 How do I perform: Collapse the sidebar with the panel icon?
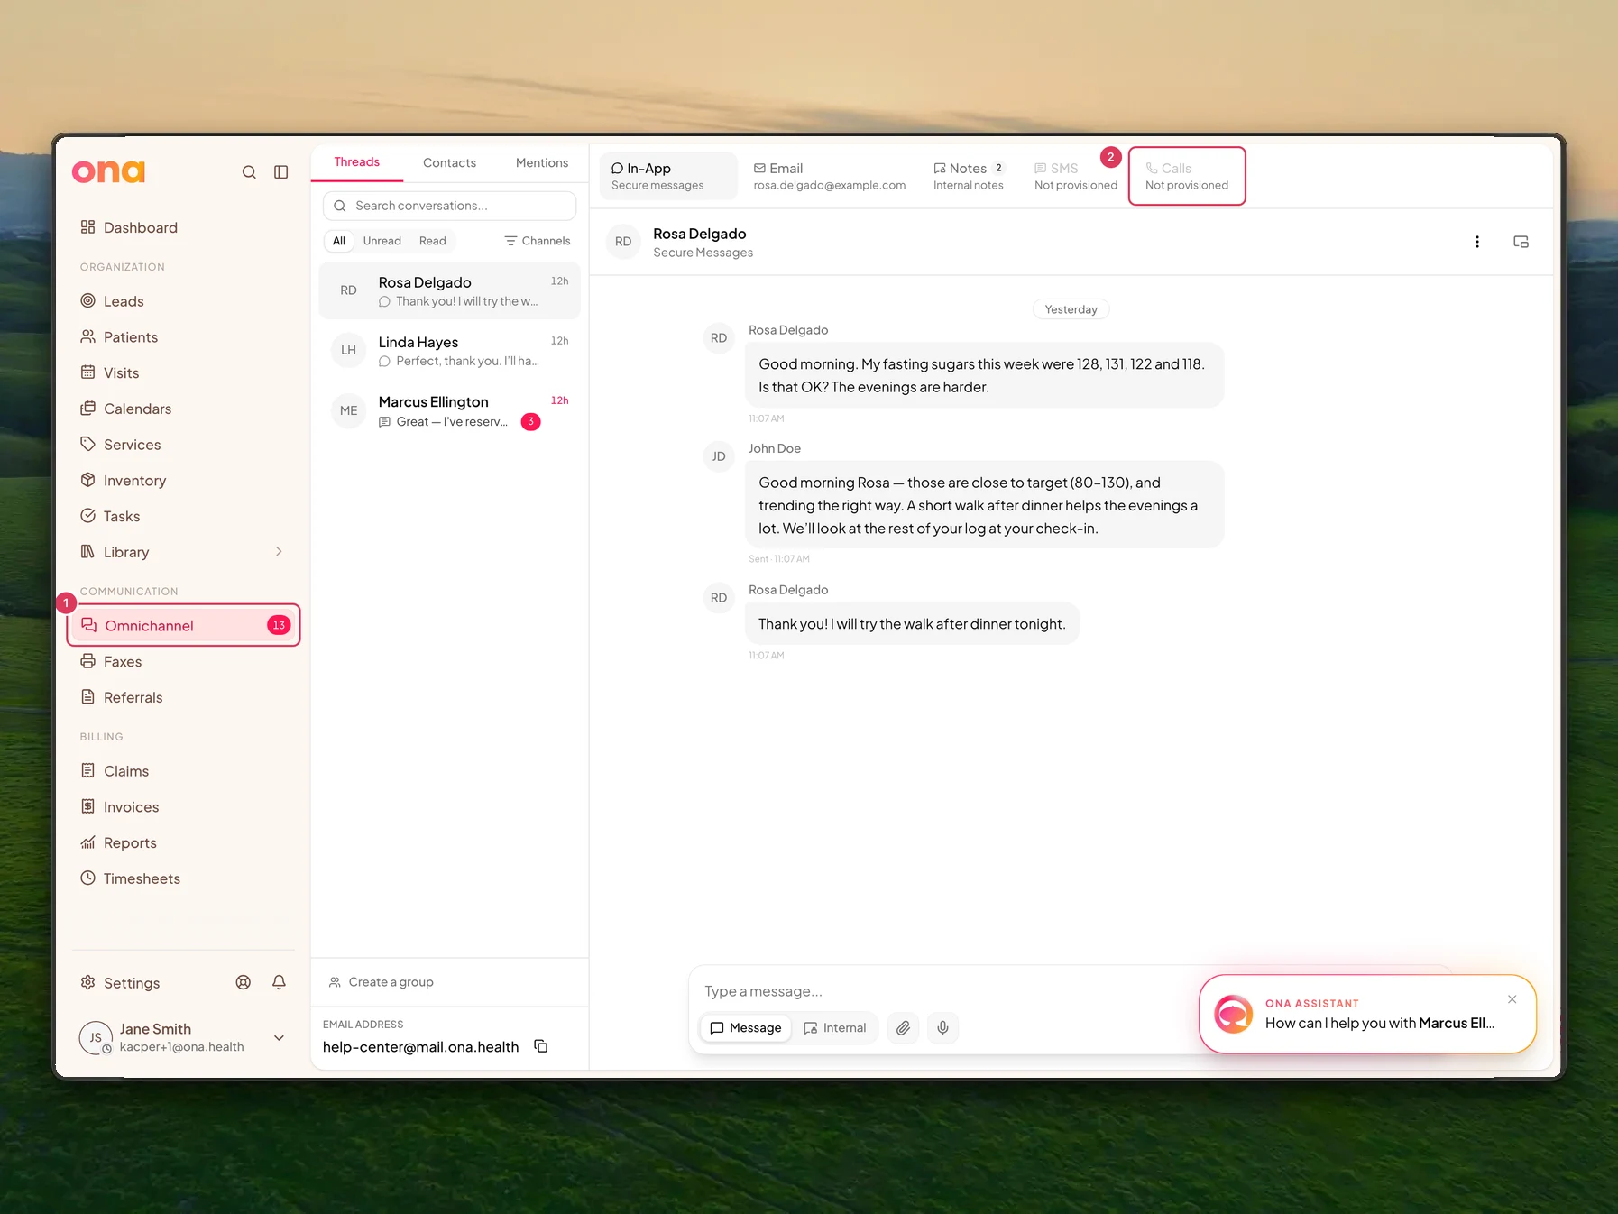[281, 172]
